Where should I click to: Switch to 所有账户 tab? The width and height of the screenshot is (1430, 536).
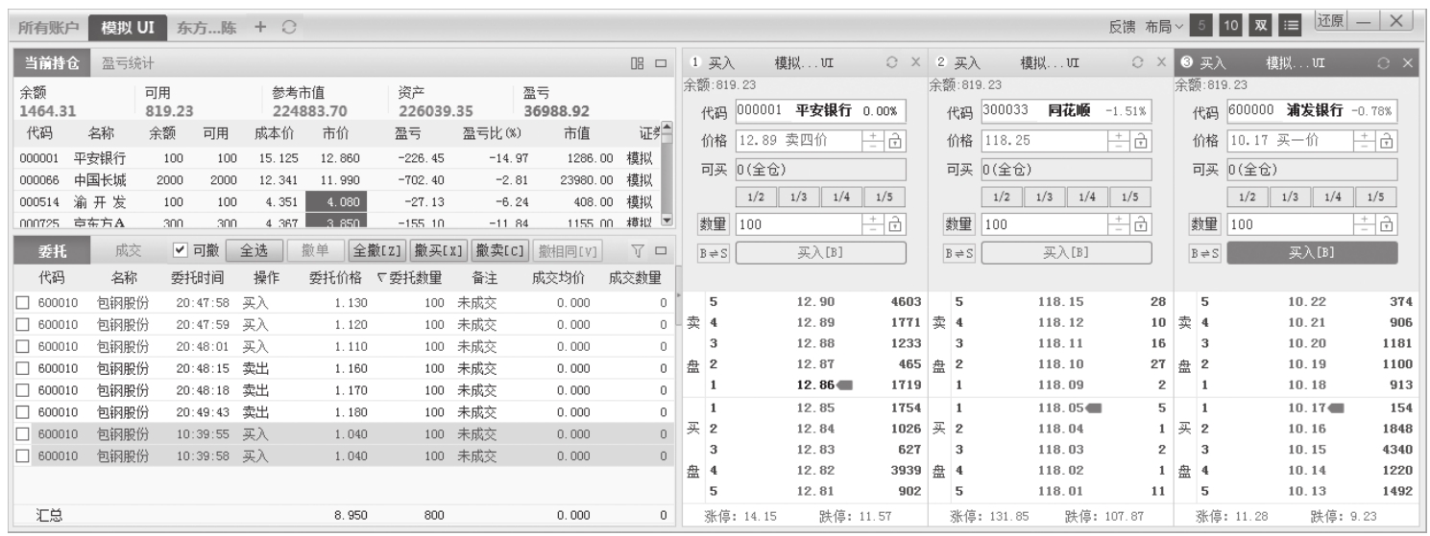[x=50, y=26]
